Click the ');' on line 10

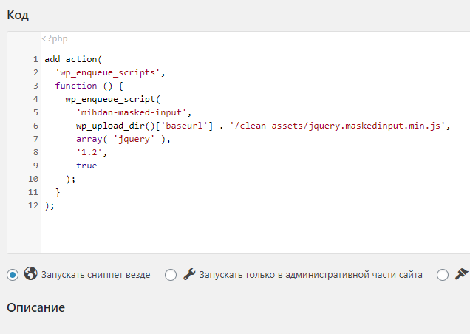(71, 179)
